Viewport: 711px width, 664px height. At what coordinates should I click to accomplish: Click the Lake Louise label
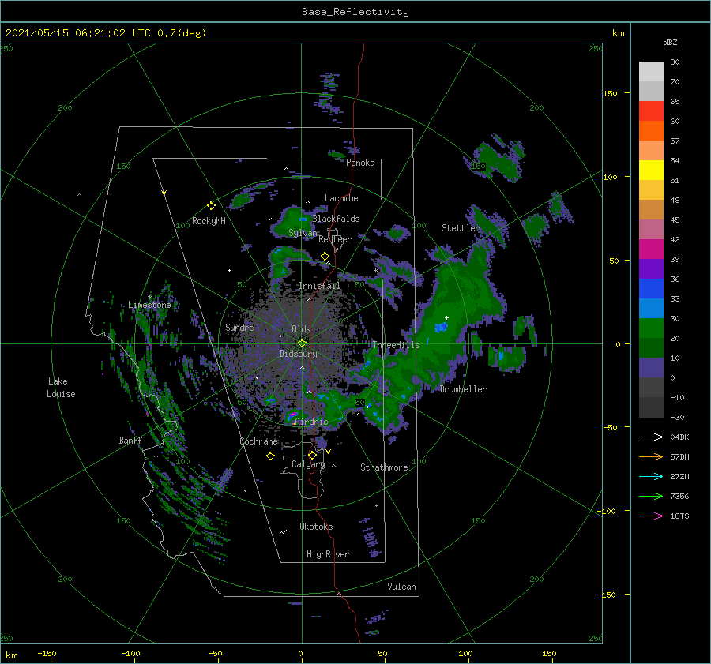[61, 388]
